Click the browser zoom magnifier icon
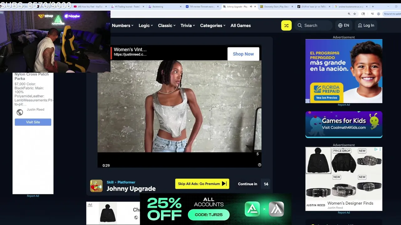The width and height of the screenshot is (401, 225). (349, 14)
